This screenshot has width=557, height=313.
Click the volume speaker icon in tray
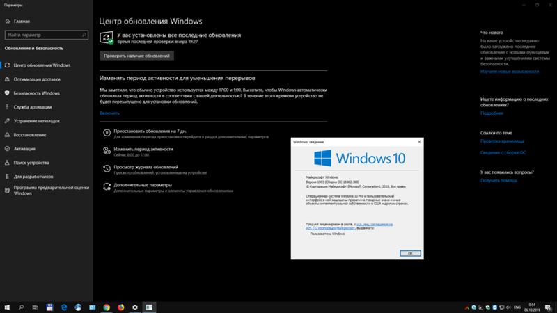click(x=508, y=307)
